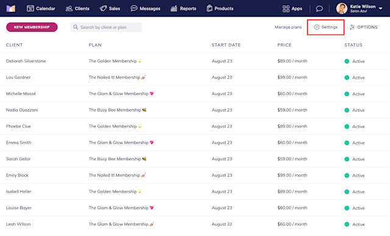This screenshot has height=236, width=390.
Task: Open the Calendar menu
Action: [x=41, y=9]
